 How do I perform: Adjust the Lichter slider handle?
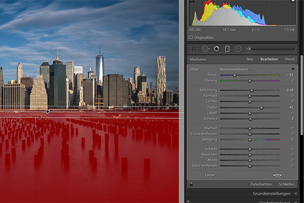tap(250, 101)
